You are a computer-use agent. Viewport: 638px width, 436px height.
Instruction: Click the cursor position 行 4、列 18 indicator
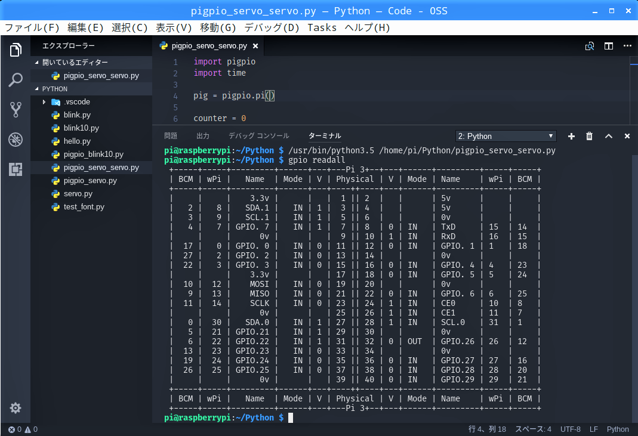click(487, 429)
